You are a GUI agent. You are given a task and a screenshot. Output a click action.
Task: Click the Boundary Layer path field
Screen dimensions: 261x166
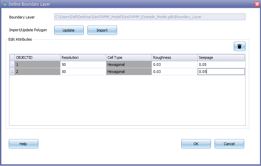point(150,17)
